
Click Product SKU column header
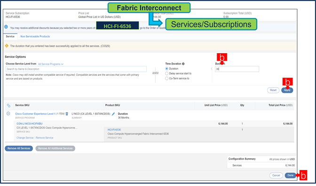112,105
